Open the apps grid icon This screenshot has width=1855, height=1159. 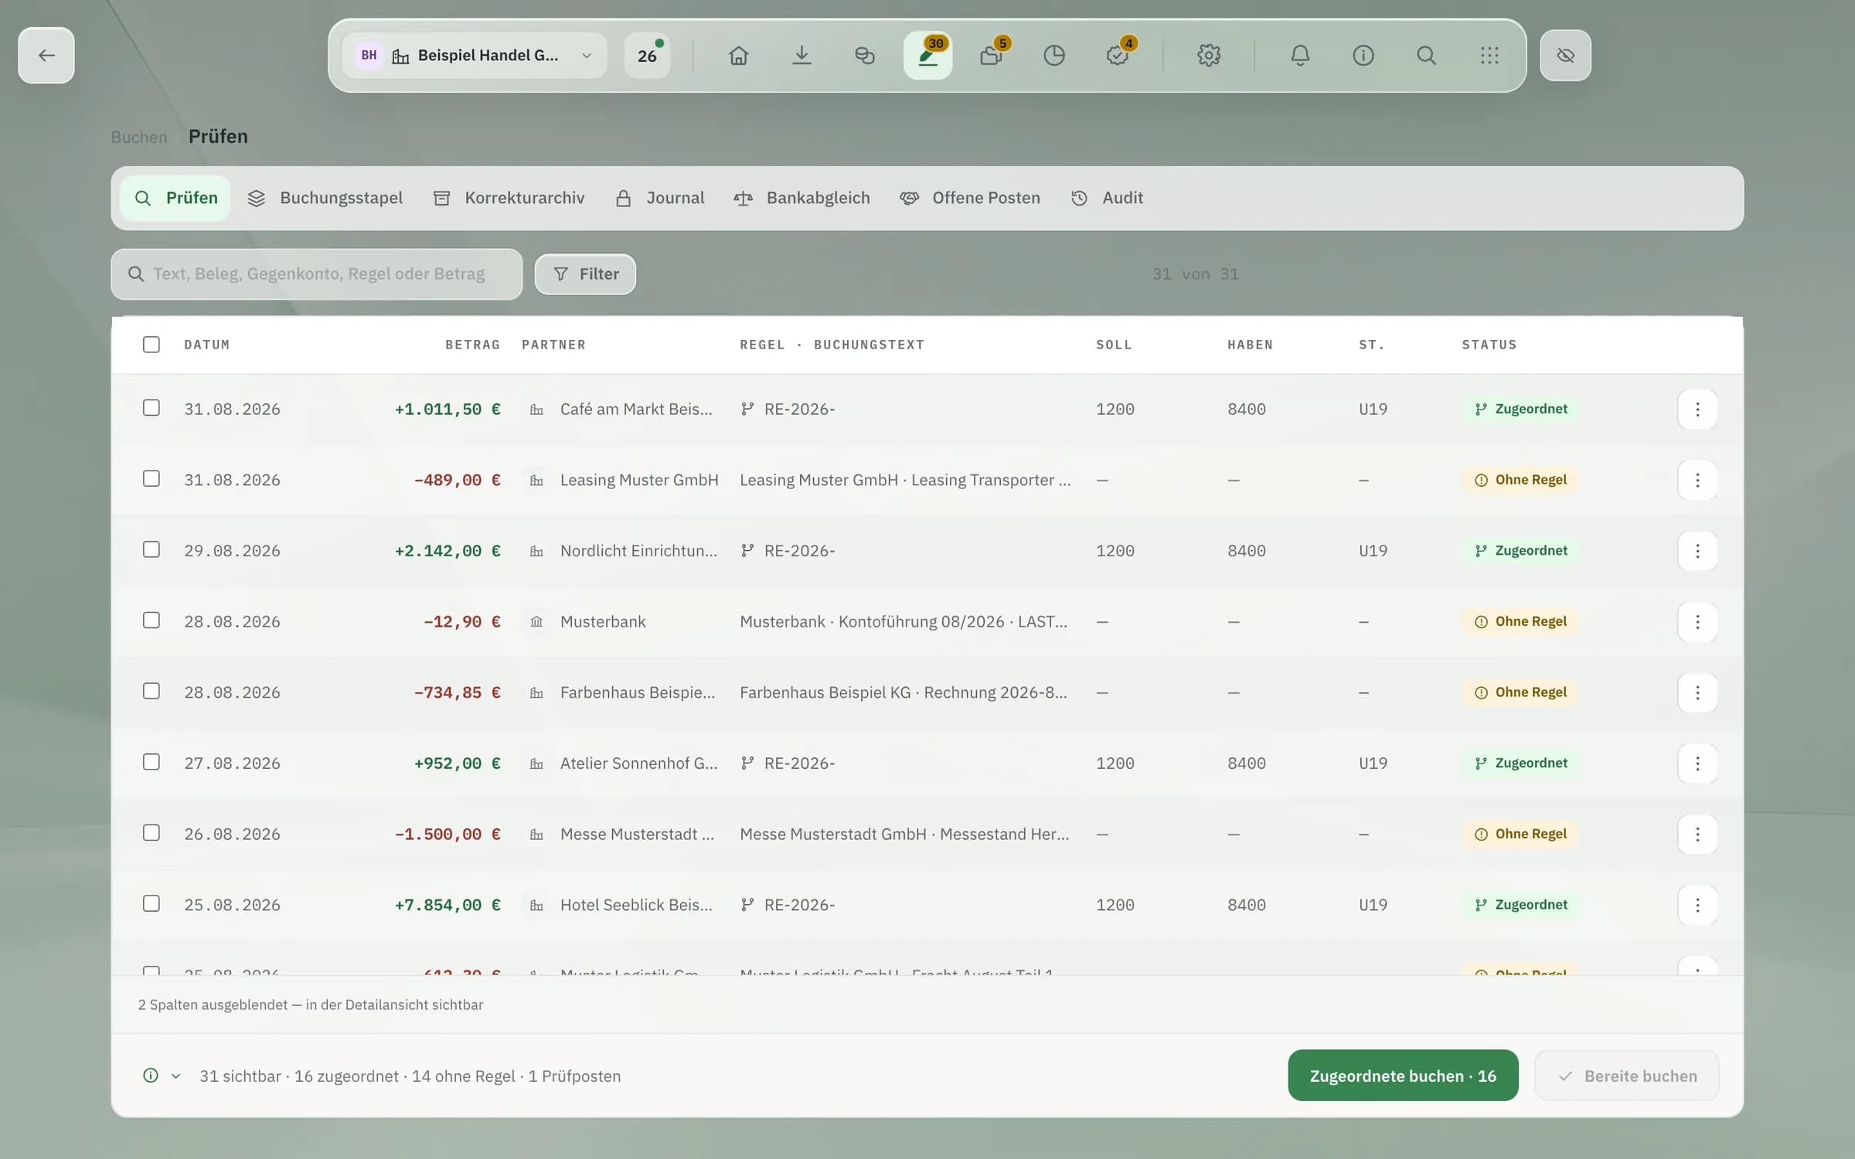pos(1489,56)
